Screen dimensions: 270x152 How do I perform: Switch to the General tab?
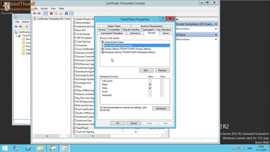point(102,30)
